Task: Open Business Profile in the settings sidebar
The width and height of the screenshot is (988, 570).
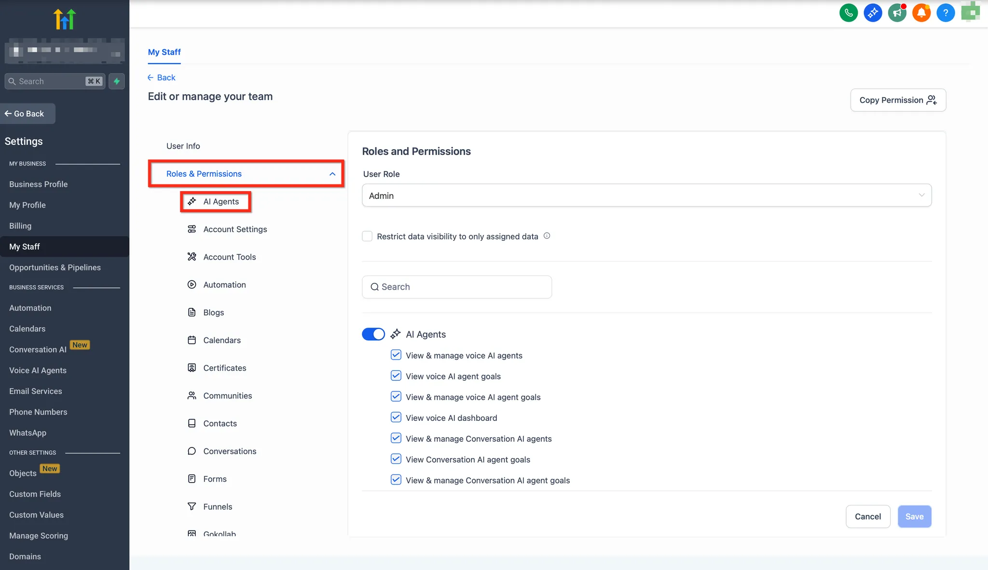Action: [38, 184]
